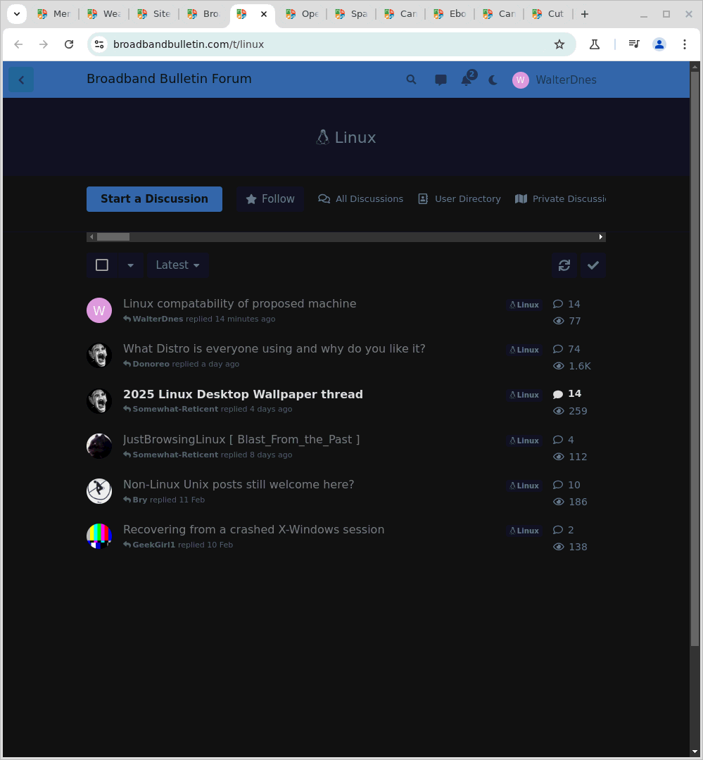Click unread reply count 14 on Wallpaper thread
The width and height of the screenshot is (703, 760).
567,393
